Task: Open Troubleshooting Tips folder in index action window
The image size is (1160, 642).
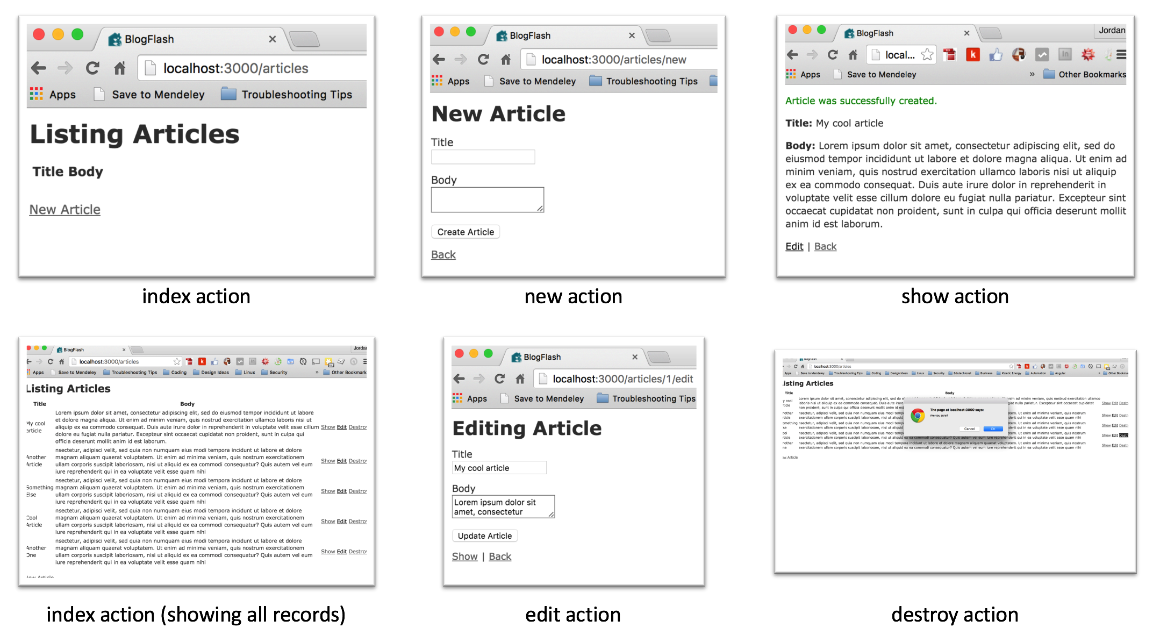Action: pos(287,95)
